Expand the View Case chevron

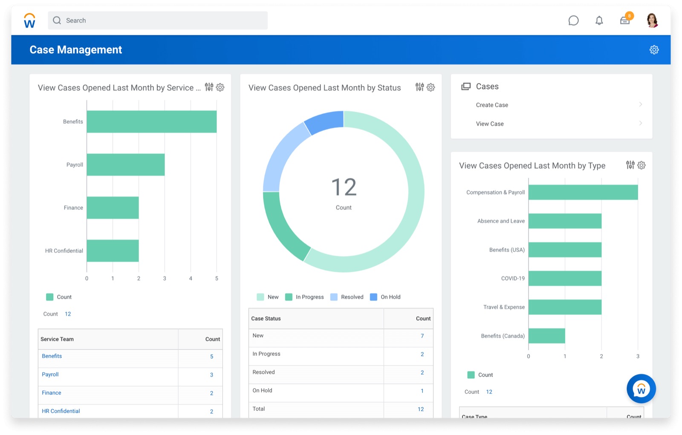[640, 123]
